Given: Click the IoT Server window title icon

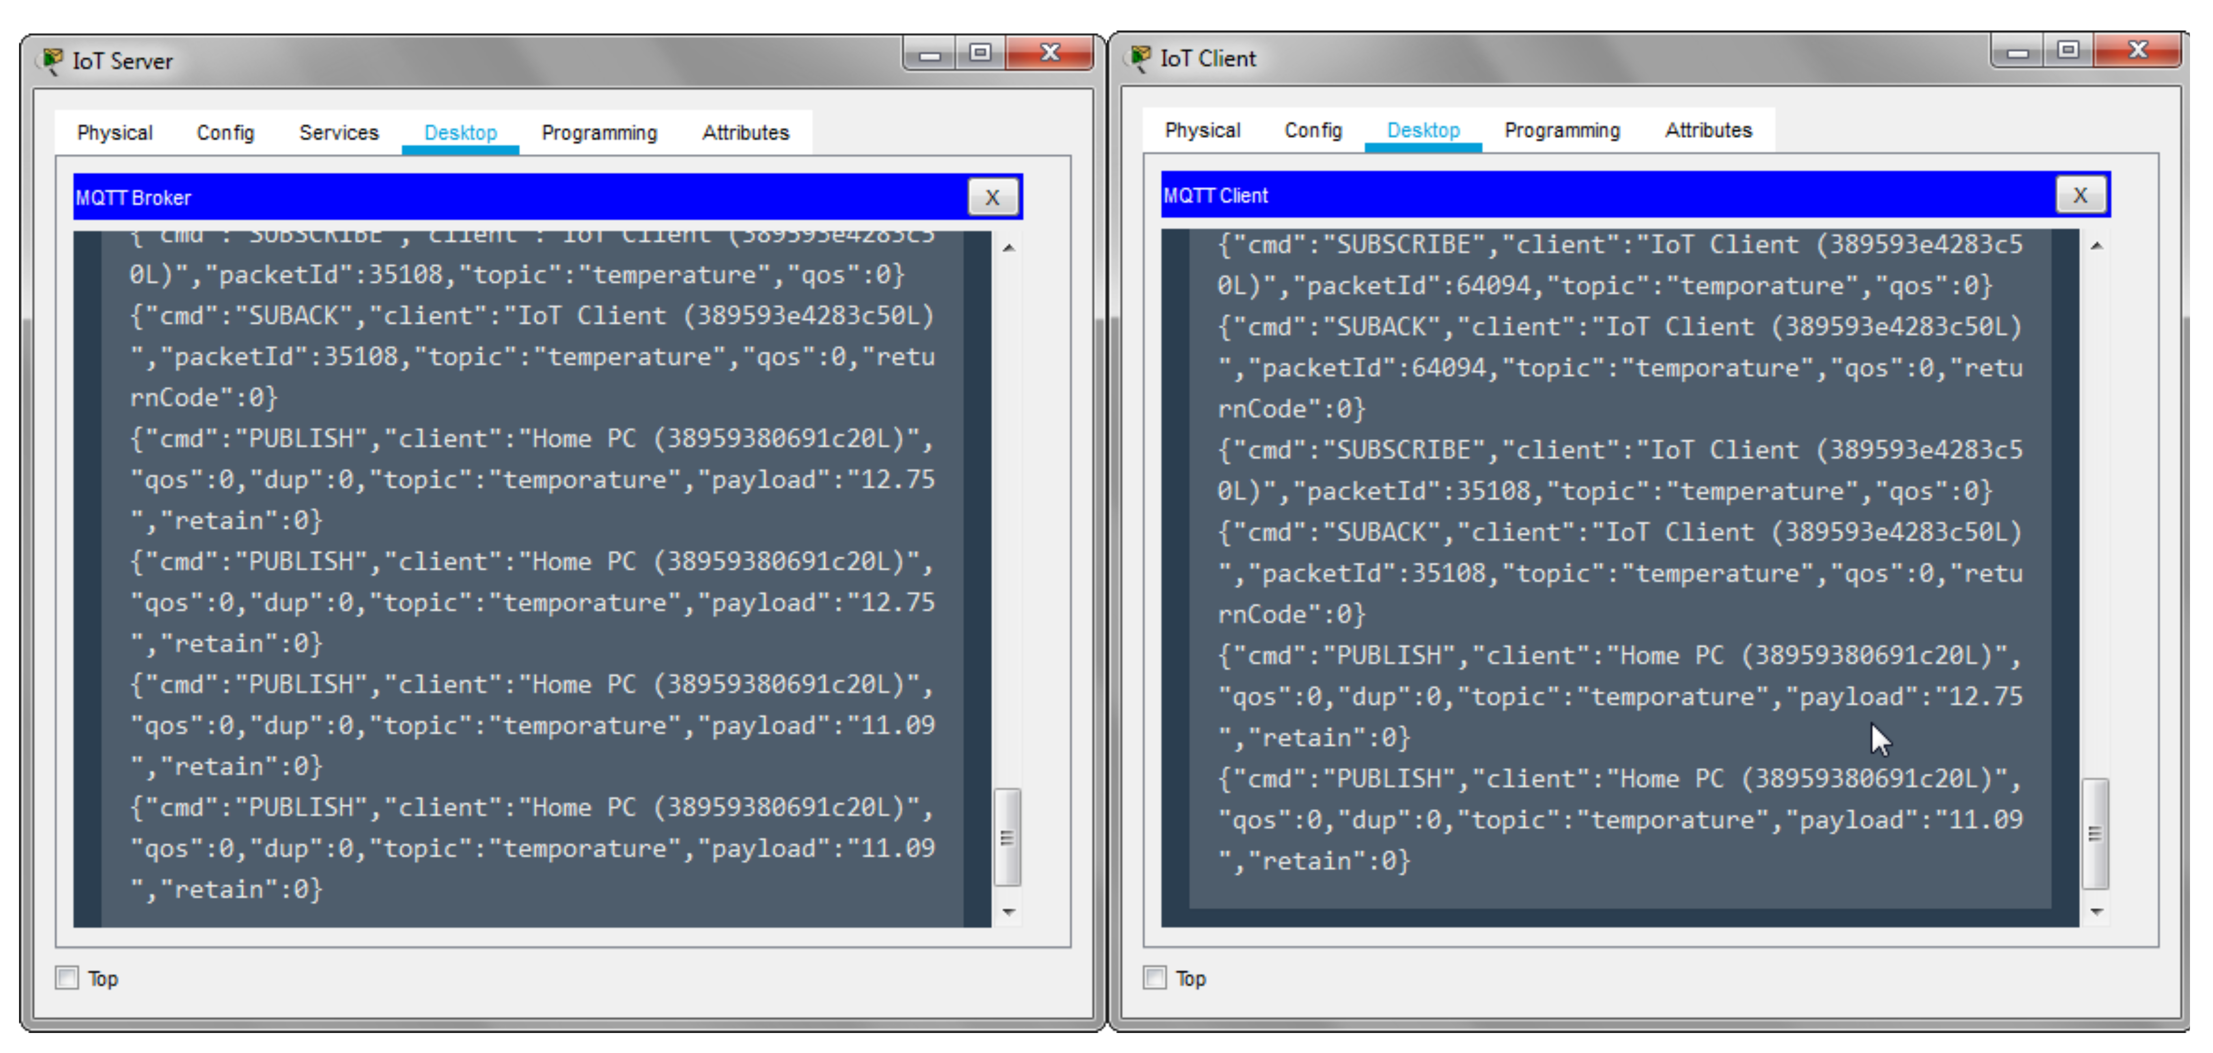Looking at the screenshot, I should pyautogui.click(x=53, y=61).
